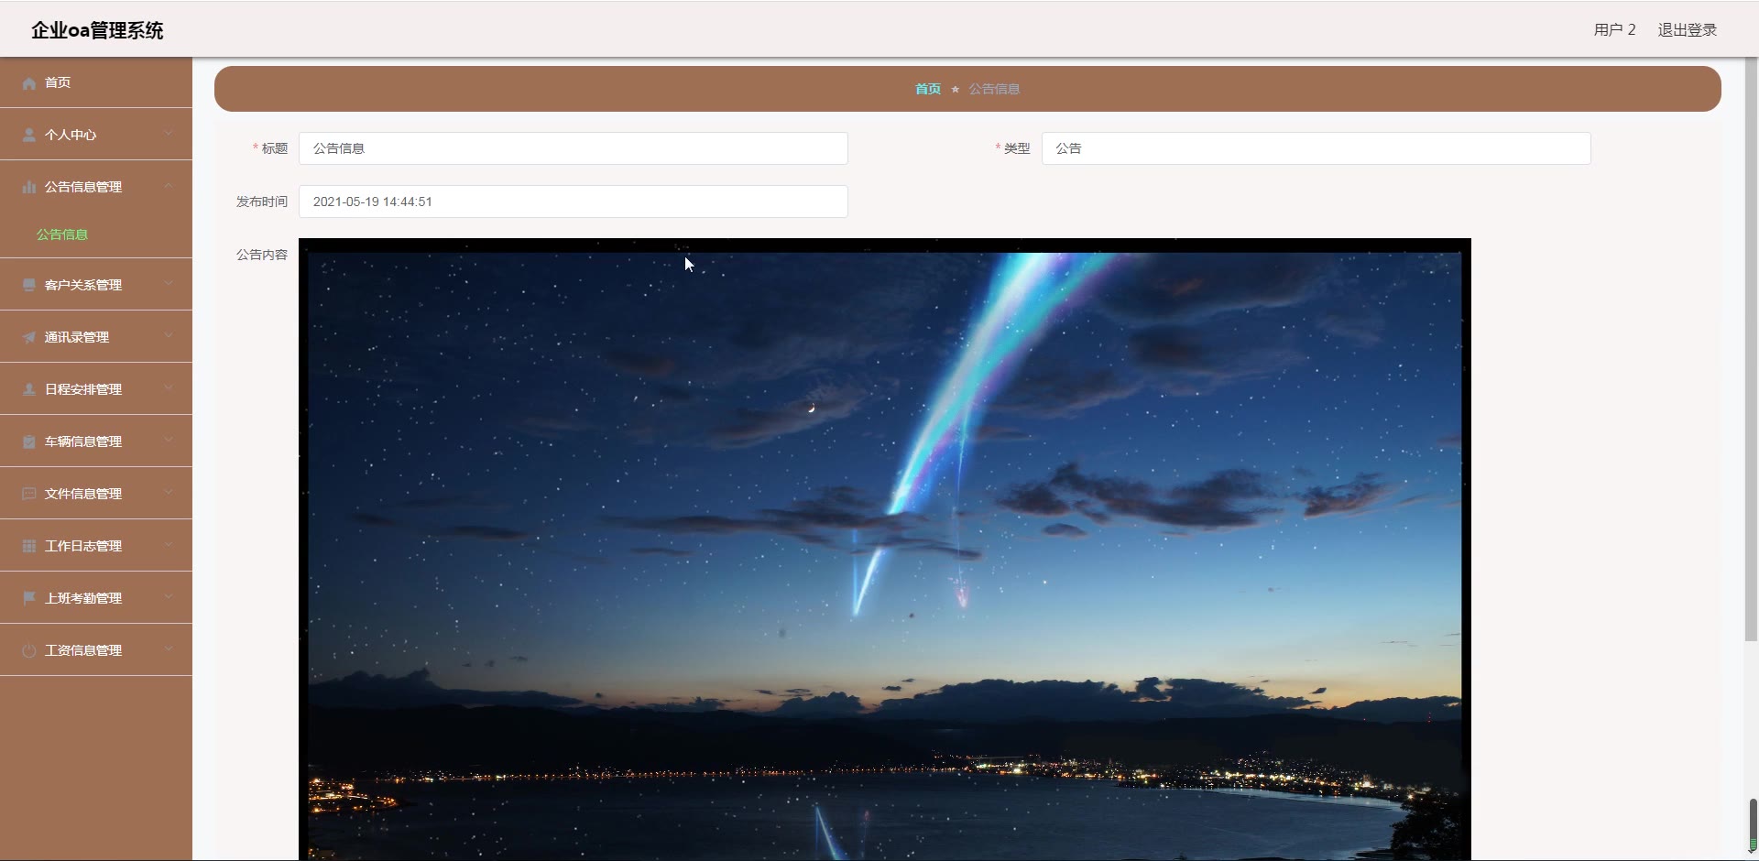Screen dimensions: 1759x861
Task: Select the 公告信息 submenu item
Action: pos(96,234)
